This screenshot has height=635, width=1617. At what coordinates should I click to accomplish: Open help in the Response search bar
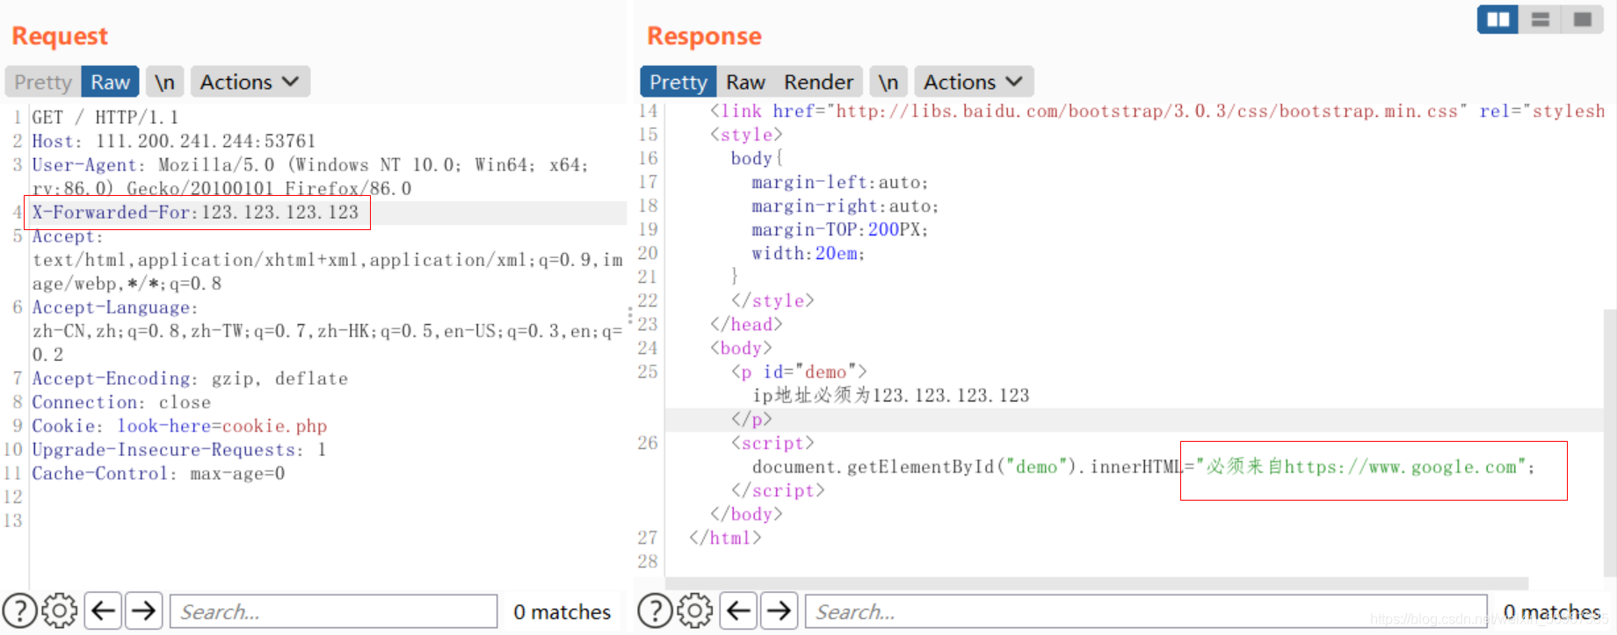point(656,610)
